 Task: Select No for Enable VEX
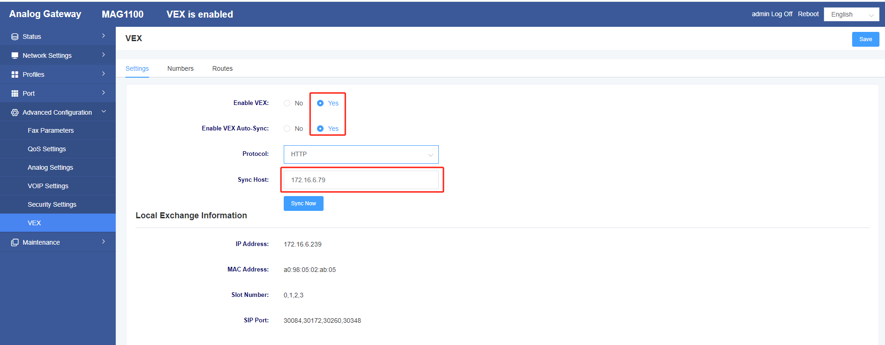[287, 103]
